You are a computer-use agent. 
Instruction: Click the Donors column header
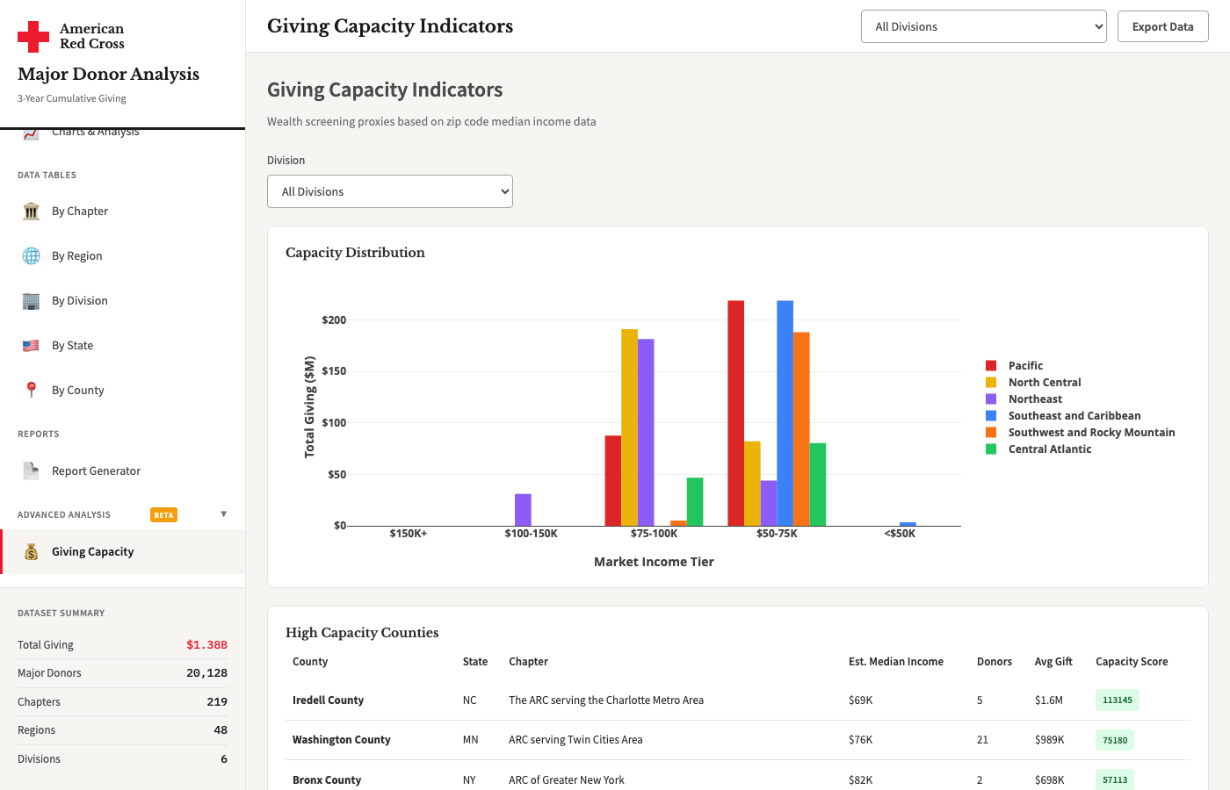coord(995,662)
